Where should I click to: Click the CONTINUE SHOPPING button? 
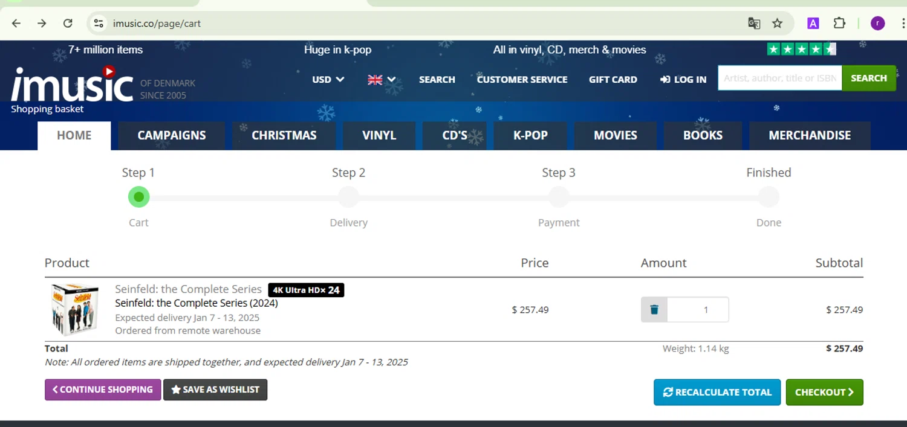103,390
